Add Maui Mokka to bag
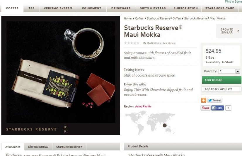 tap(221, 80)
